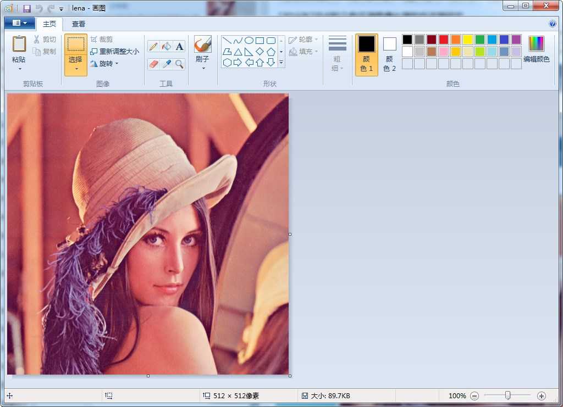Save the image with the floppy icon

pyautogui.click(x=27, y=8)
